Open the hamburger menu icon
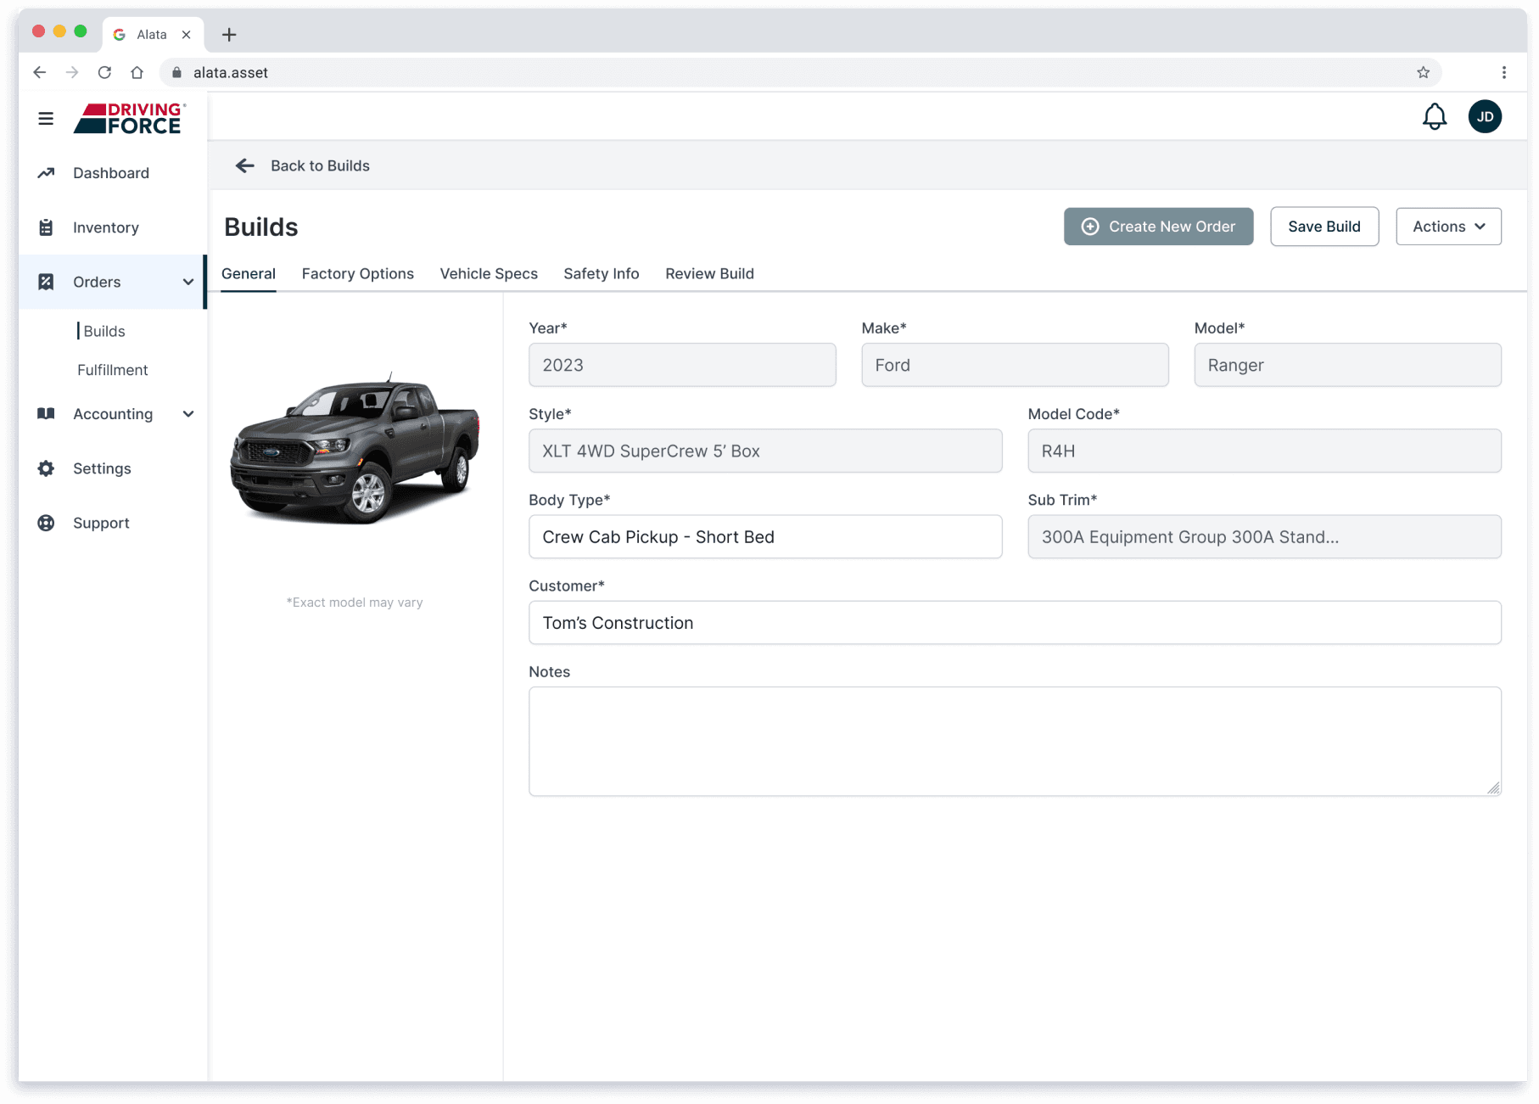 [46, 119]
